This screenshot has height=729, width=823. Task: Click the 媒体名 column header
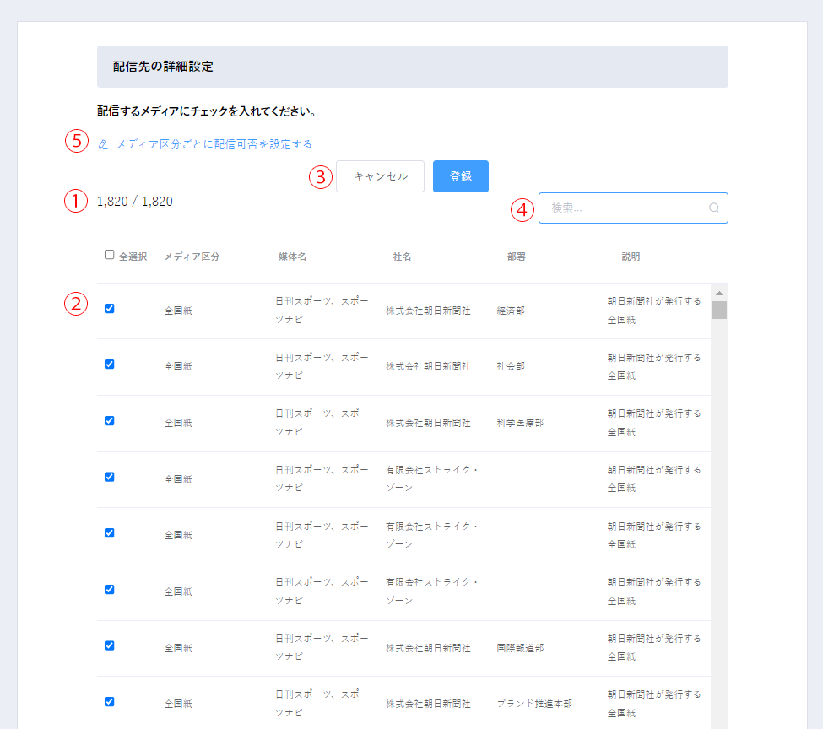pos(292,256)
